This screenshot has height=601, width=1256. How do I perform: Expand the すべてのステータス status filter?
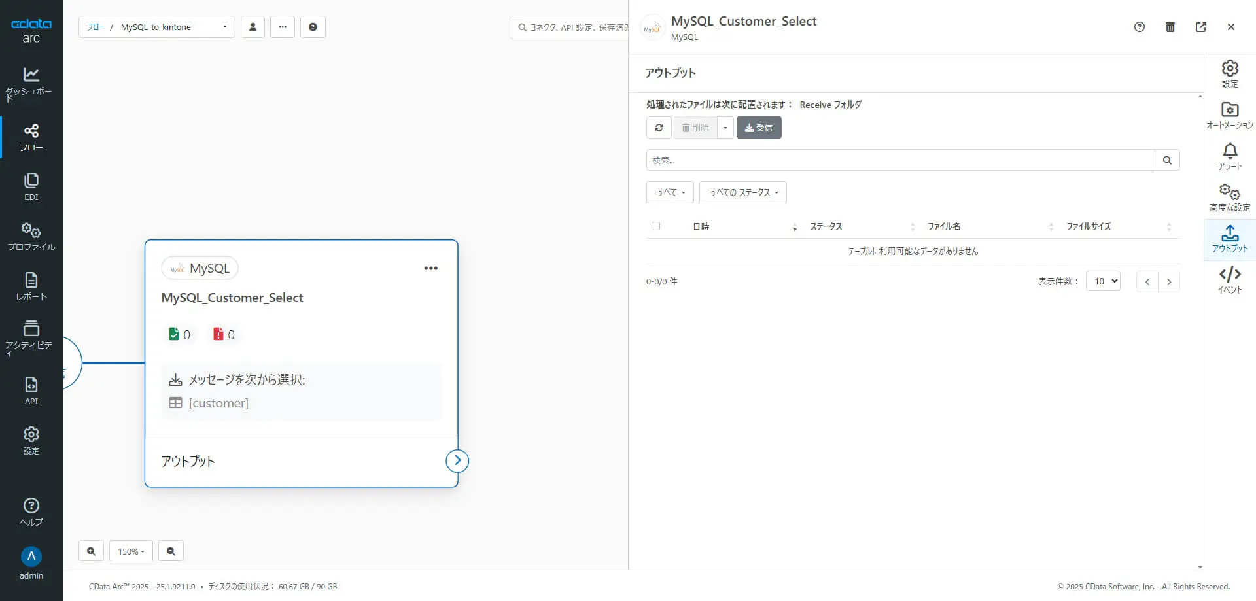(743, 192)
